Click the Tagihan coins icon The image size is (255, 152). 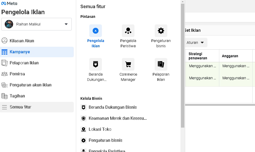[x=4, y=96]
